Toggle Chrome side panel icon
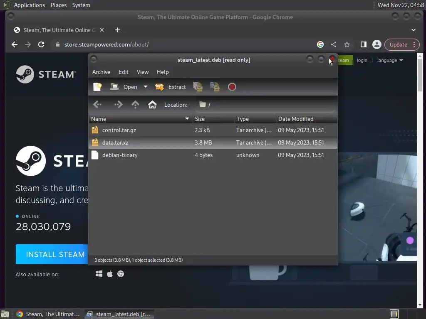Viewport: 426px width, 319px height. point(364,44)
